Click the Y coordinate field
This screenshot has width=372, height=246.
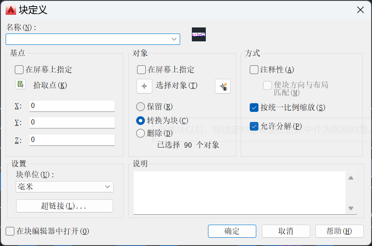(72, 122)
